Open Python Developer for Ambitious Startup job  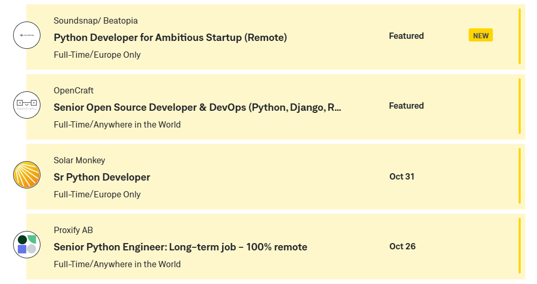(170, 37)
